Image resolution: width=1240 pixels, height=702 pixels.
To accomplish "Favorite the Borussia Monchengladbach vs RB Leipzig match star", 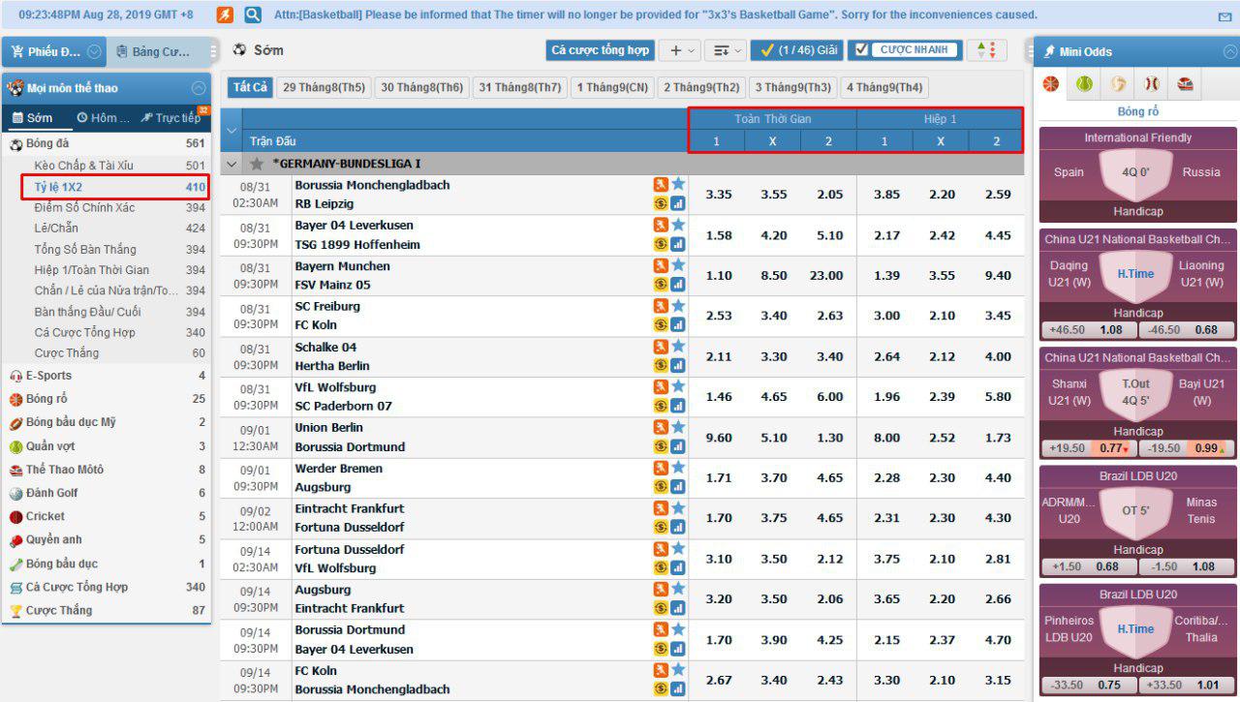I will (678, 184).
